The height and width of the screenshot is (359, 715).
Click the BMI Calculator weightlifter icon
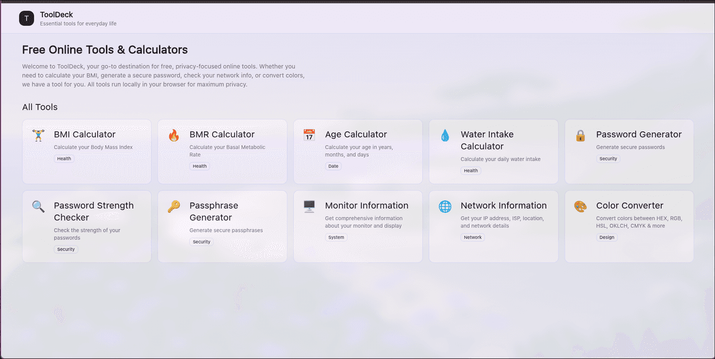(x=38, y=136)
